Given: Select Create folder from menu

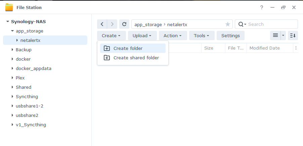Looking at the screenshot, I should (128, 48).
